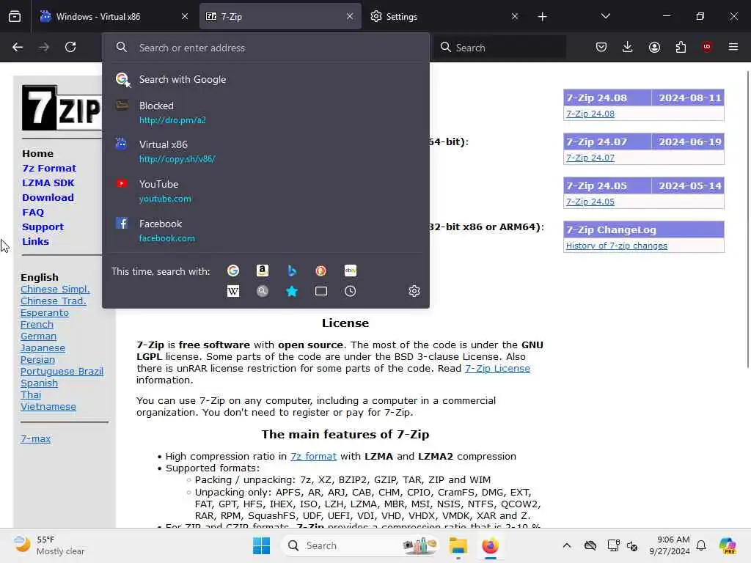Open the LZMA SDK sidebar link
Image resolution: width=751 pixels, height=563 pixels.
point(48,183)
